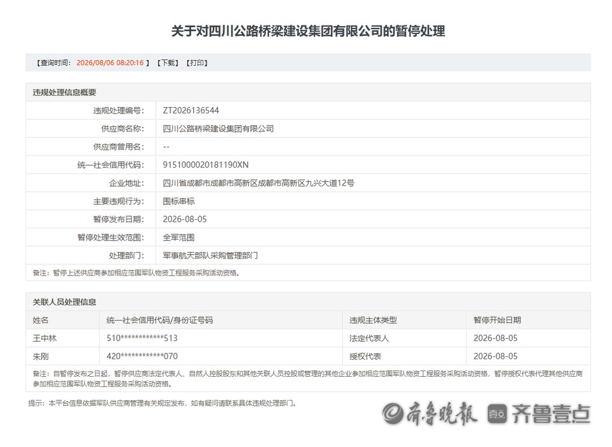612x447 pixels.
Task: Click the company address 九兴大道12号 value
Action: [258, 183]
